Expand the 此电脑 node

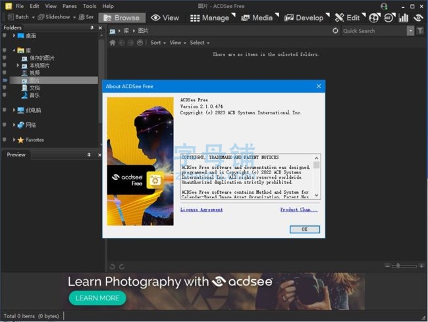click(14, 110)
